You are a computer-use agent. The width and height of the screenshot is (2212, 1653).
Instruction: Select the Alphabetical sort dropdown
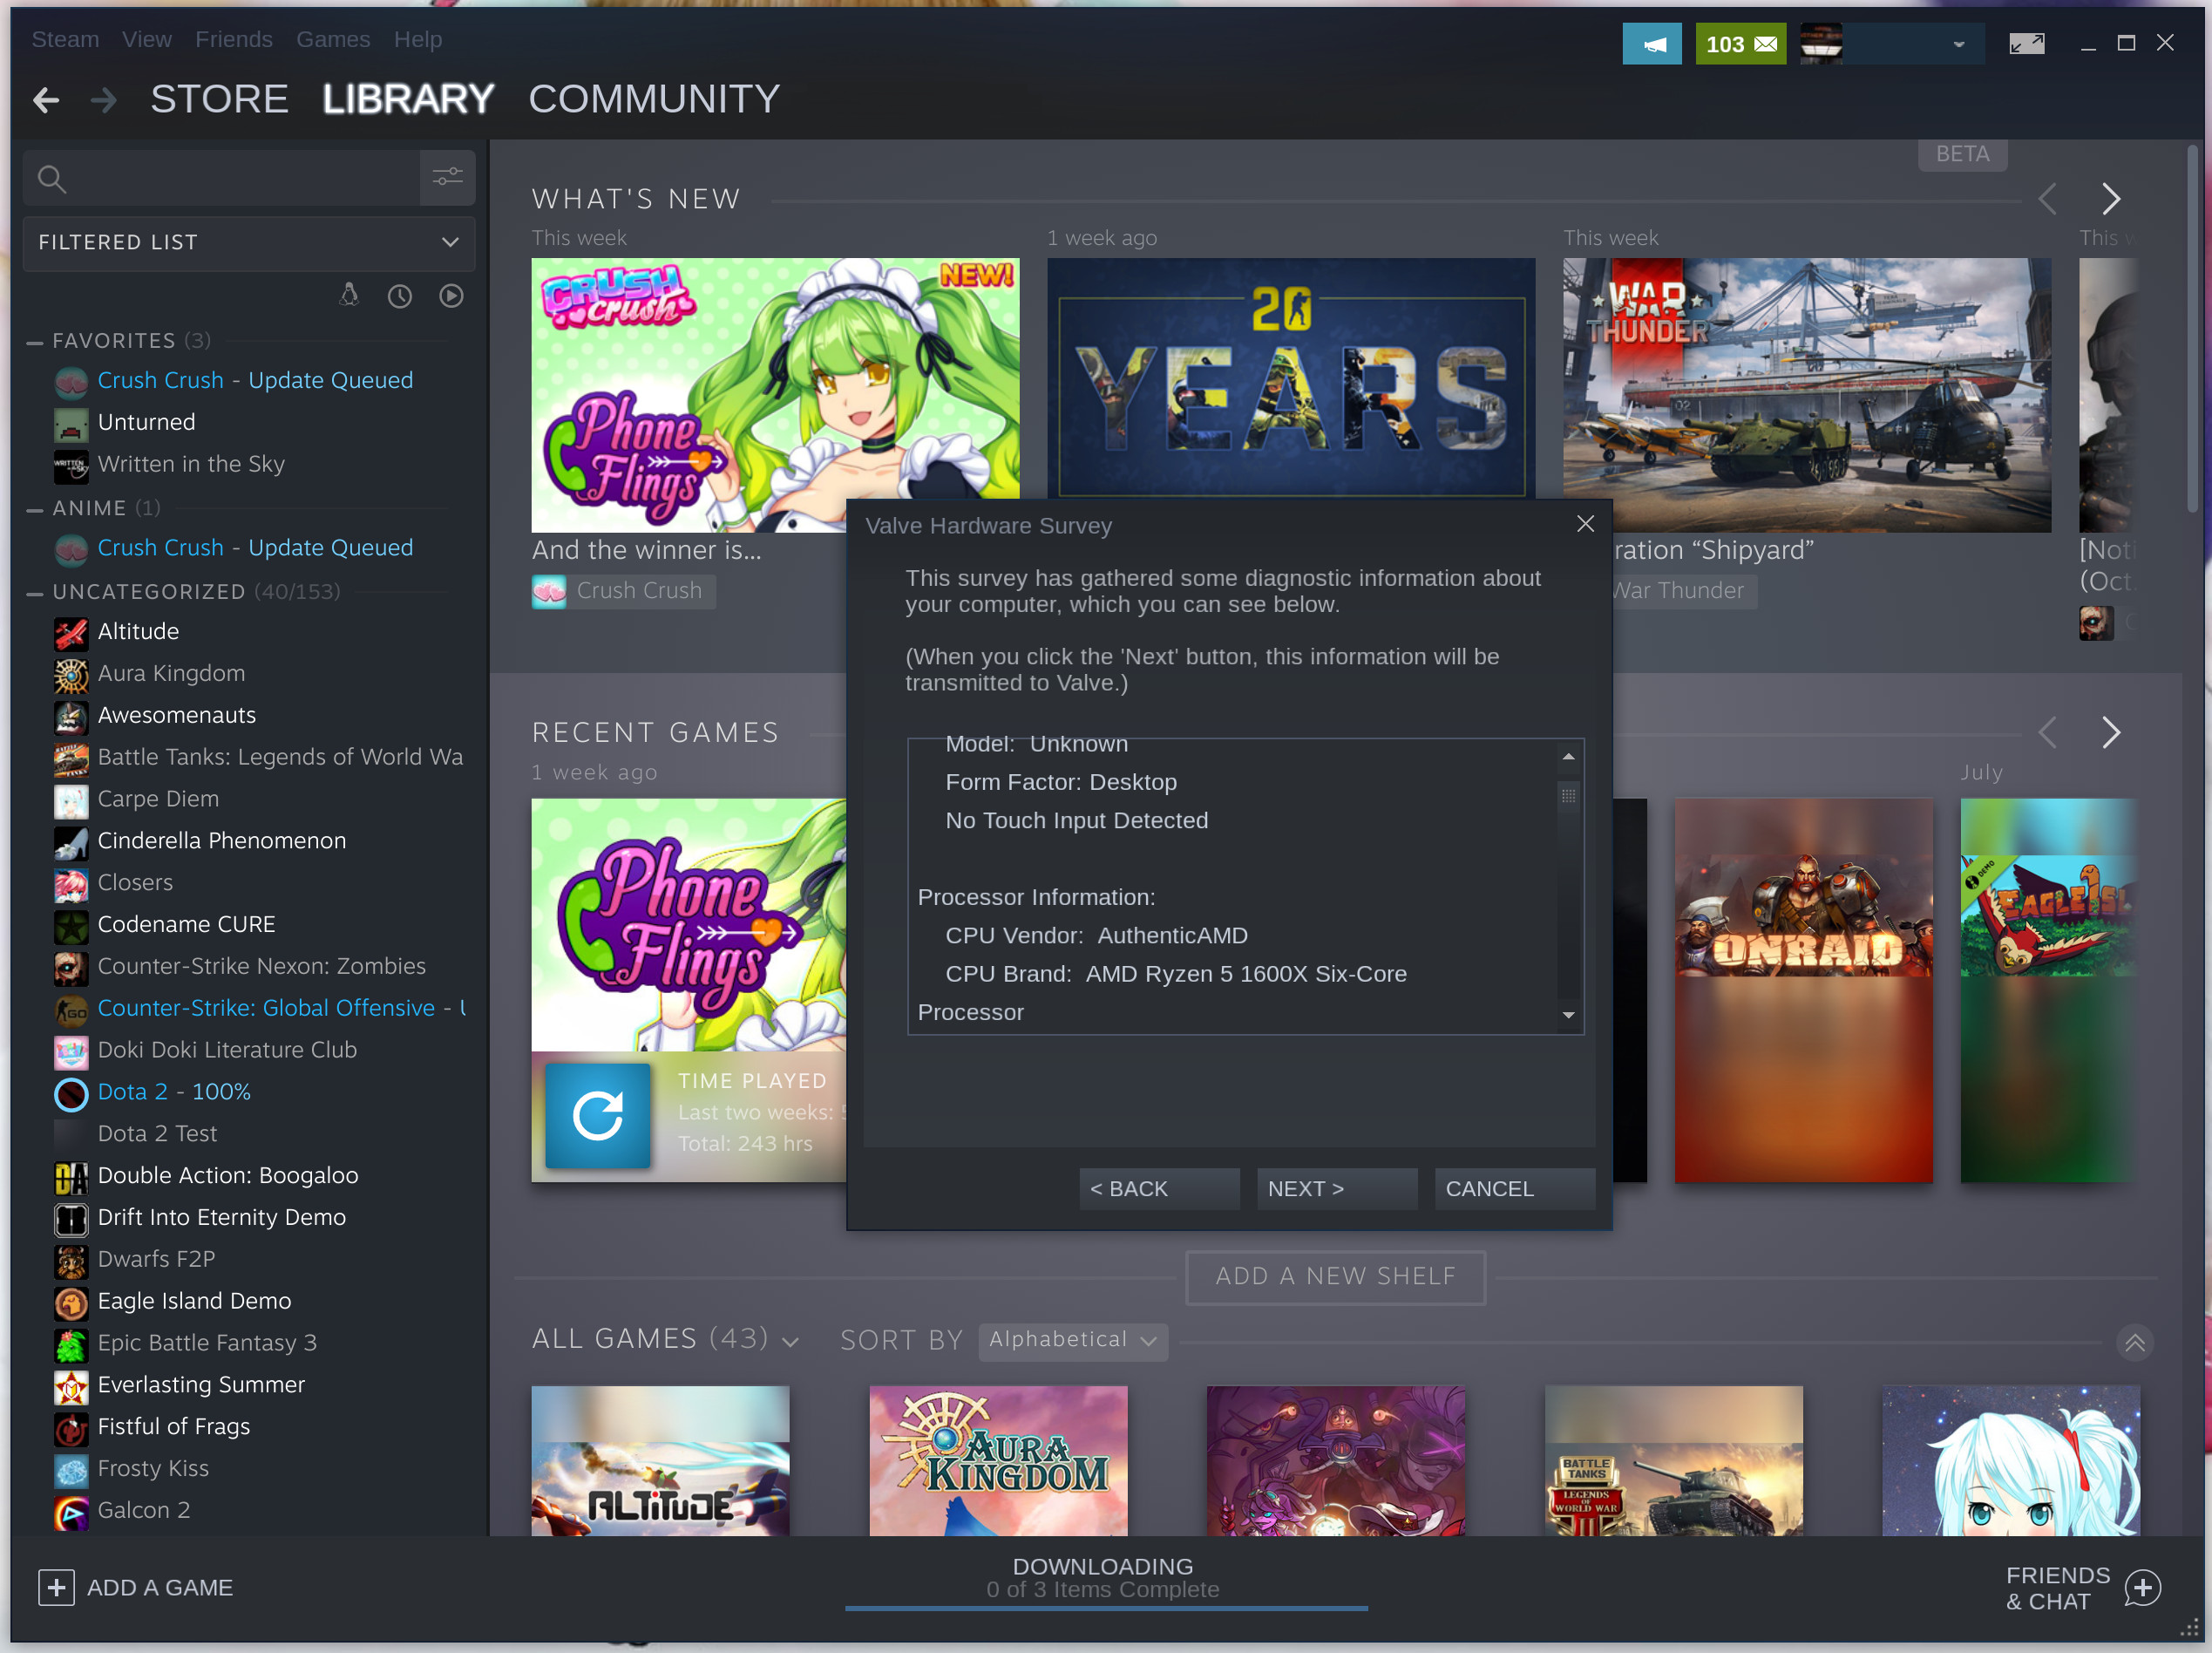1074,1339
